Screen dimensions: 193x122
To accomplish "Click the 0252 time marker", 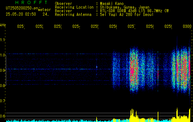I will [x=39, y=26].
